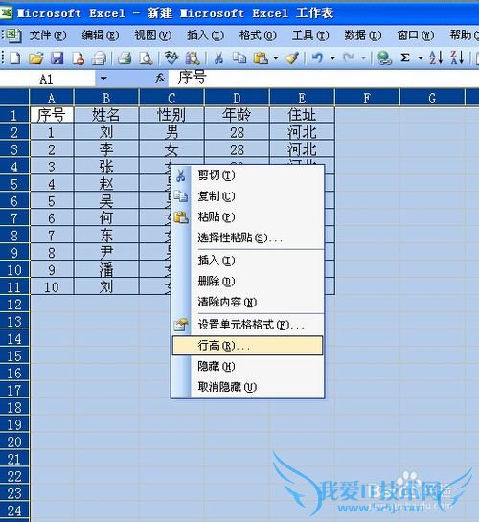The width and height of the screenshot is (479, 522).
Task: Click the Paste clipboard icon in the toolbar
Action: point(261,58)
